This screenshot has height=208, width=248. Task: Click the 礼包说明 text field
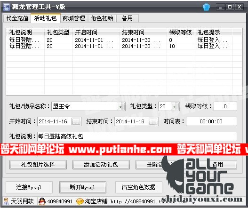click(x=137, y=136)
